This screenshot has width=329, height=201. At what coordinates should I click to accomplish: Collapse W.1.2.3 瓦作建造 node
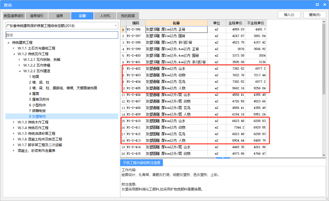coord(20,71)
